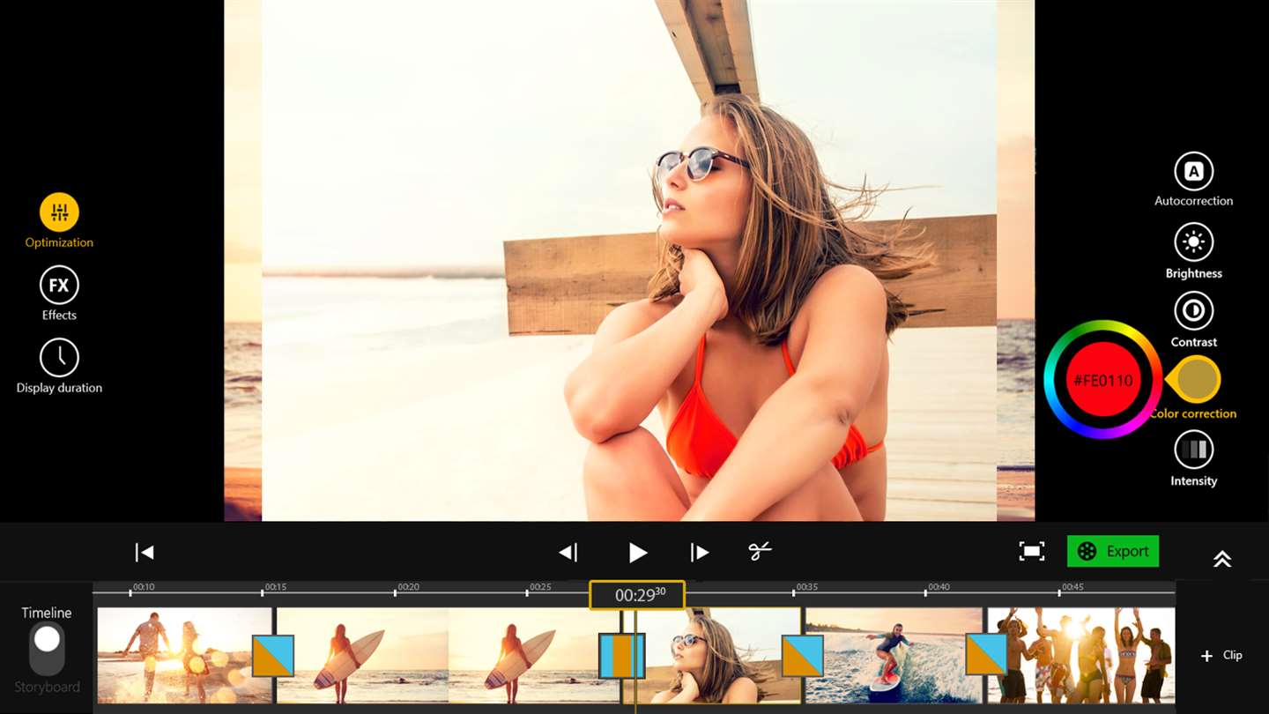Click the 00:35 mark on the ruler
The width and height of the screenshot is (1269, 714).
point(807,587)
